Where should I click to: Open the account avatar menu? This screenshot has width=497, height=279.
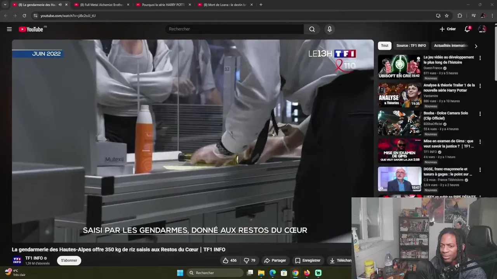tap(482, 29)
